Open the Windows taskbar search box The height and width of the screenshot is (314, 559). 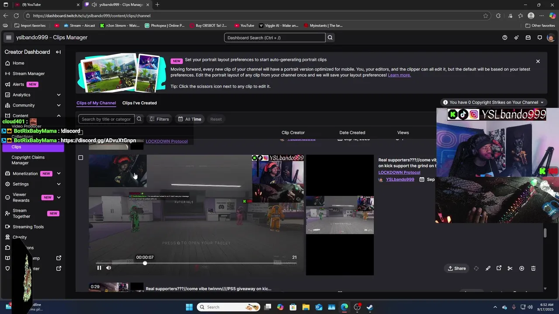pyautogui.click(x=228, y=307)
